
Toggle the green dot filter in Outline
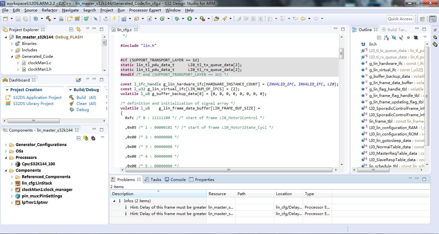coord(408,38)
